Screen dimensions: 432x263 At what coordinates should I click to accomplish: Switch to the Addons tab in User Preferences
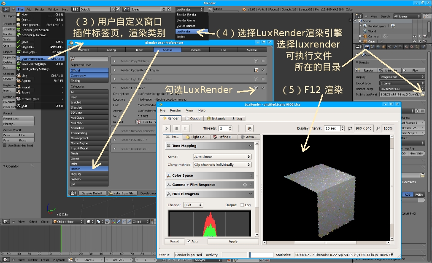(167, 50)
